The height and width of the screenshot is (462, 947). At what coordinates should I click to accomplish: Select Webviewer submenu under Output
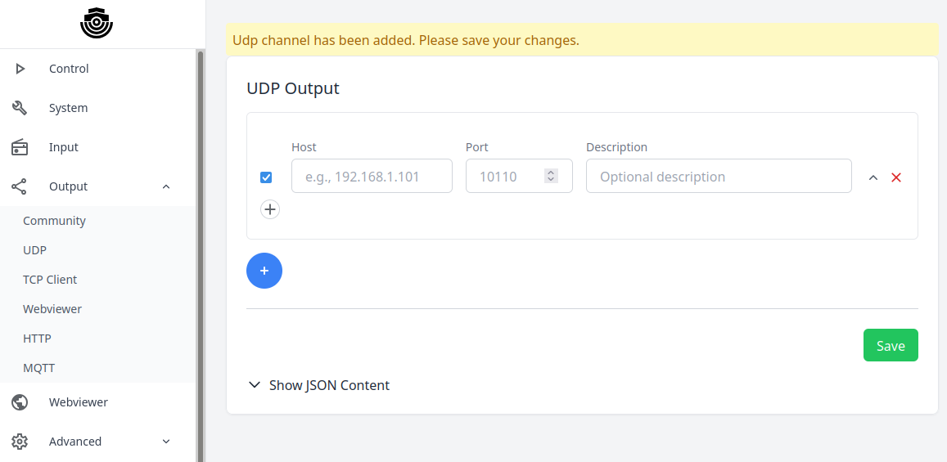52,309
